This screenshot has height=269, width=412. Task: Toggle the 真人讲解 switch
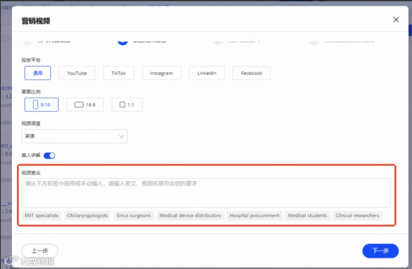coord(49,156)
